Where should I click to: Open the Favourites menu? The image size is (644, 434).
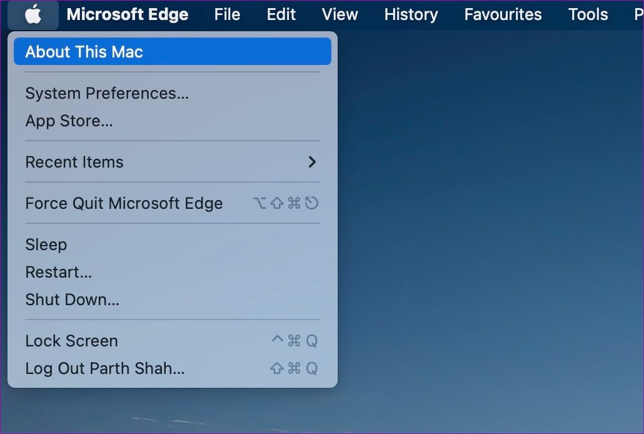(503, 14)
